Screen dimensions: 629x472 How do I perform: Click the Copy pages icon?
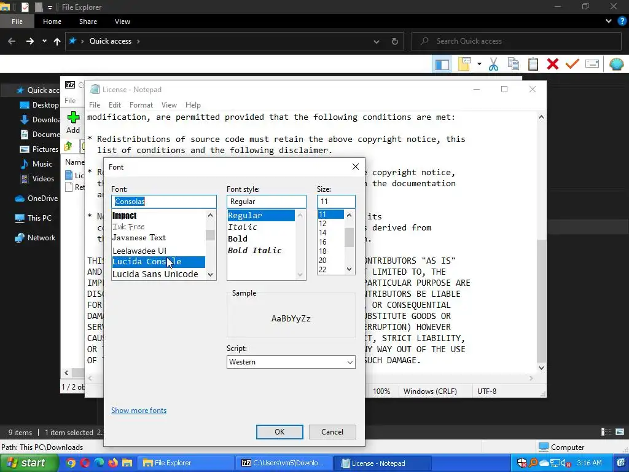[514, 64]
